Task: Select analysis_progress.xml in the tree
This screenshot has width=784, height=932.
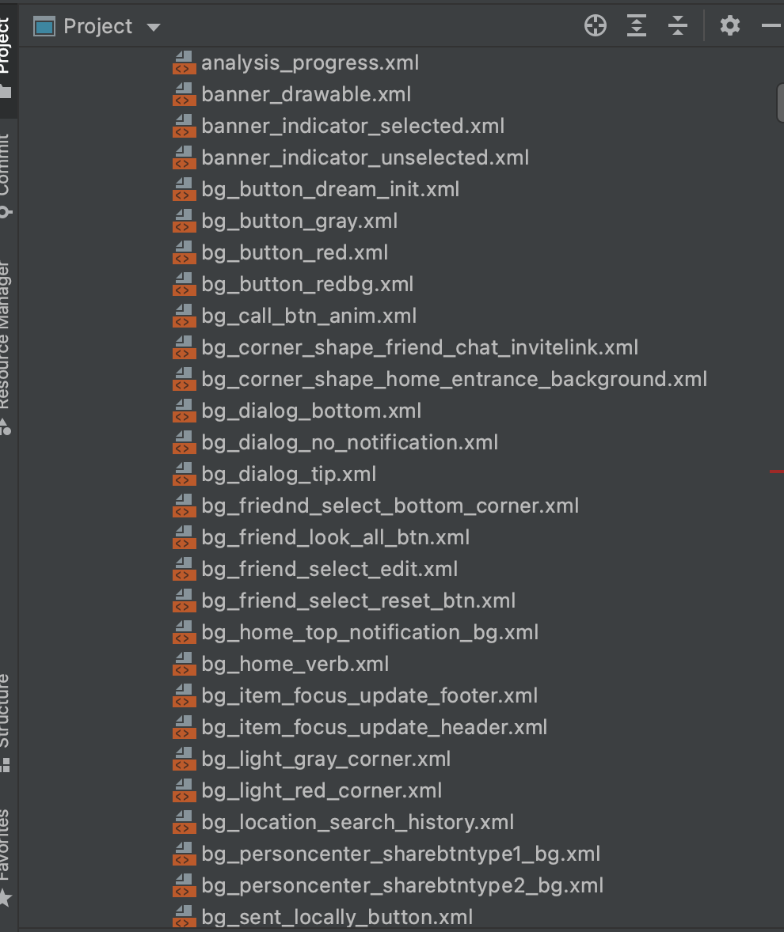Action: (x=310, y=63)
